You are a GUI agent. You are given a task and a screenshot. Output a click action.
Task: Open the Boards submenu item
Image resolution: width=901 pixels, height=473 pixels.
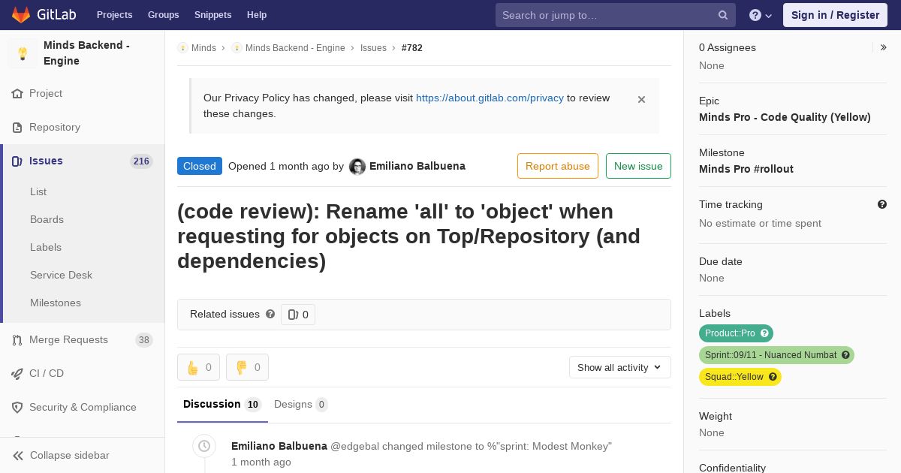(47, 219)
